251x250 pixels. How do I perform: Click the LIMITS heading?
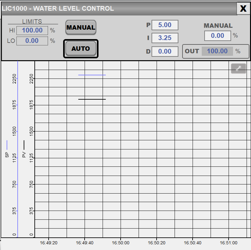pyautogui.click(x=32, y=21)
